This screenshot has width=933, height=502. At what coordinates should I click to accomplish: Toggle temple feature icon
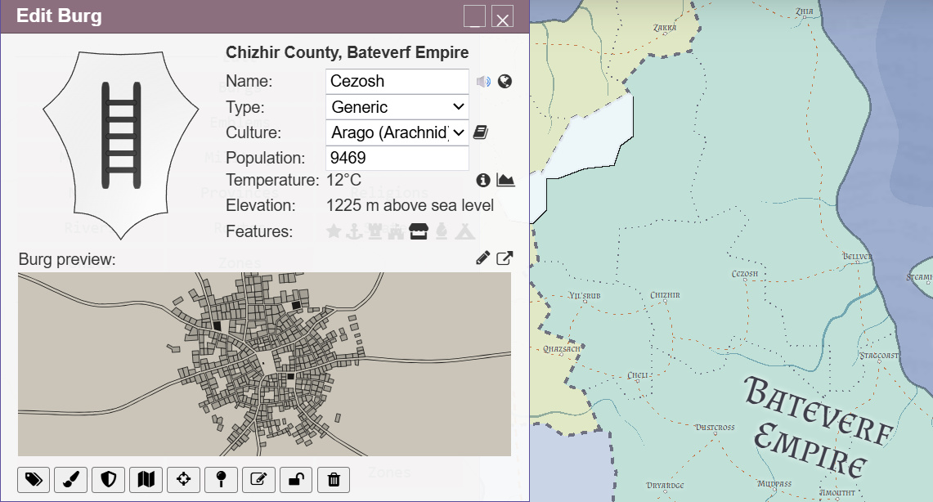pyautogui.click(x=442, y=231)
